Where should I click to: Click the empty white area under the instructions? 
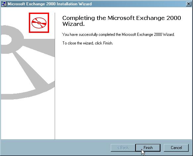pos(123,92)
